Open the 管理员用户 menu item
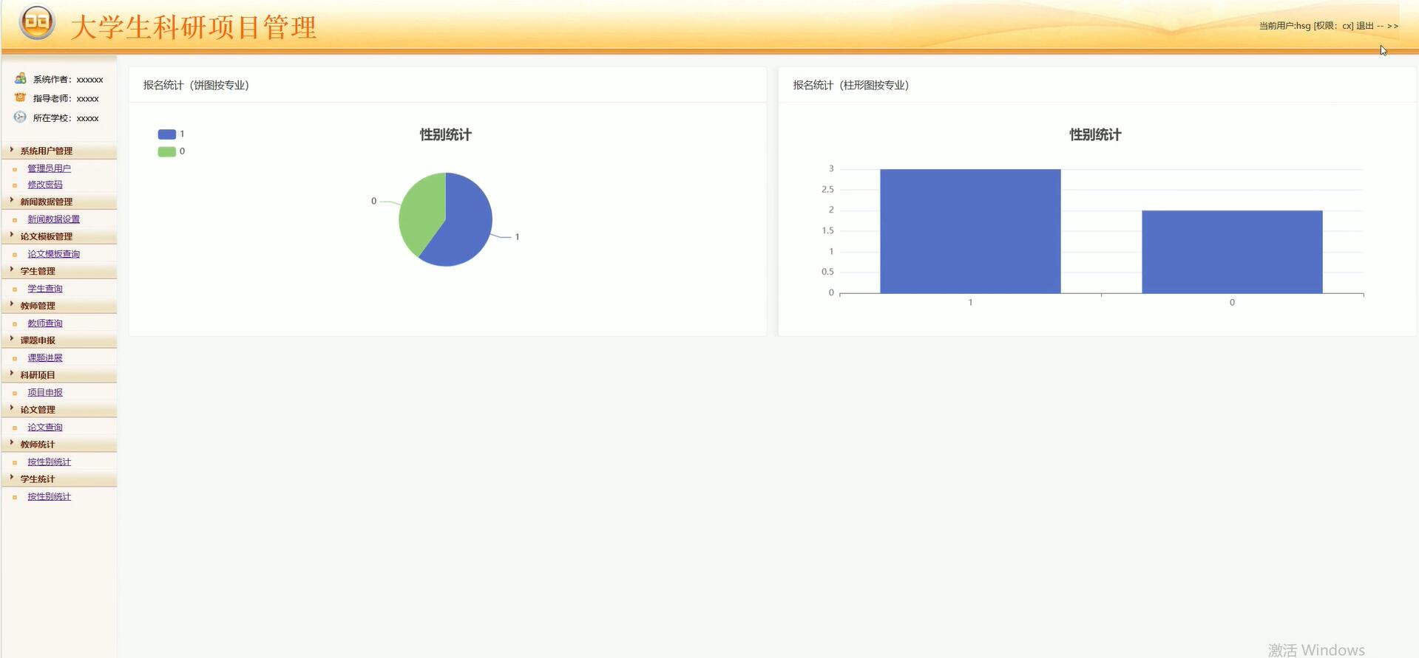 [49, 168]
